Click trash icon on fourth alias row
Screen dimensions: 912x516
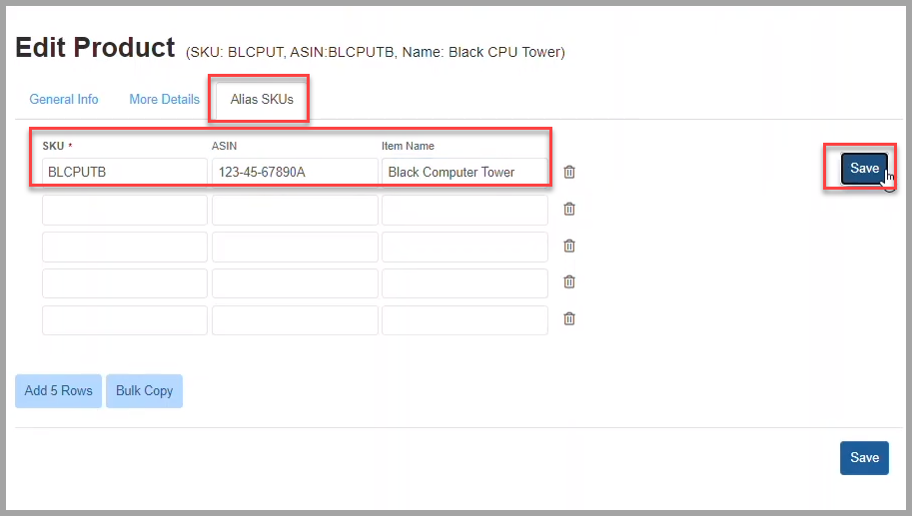569,281
